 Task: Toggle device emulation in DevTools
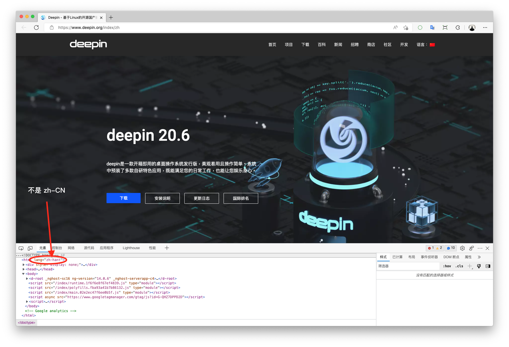pyautogui.click(x=30, y=248)
